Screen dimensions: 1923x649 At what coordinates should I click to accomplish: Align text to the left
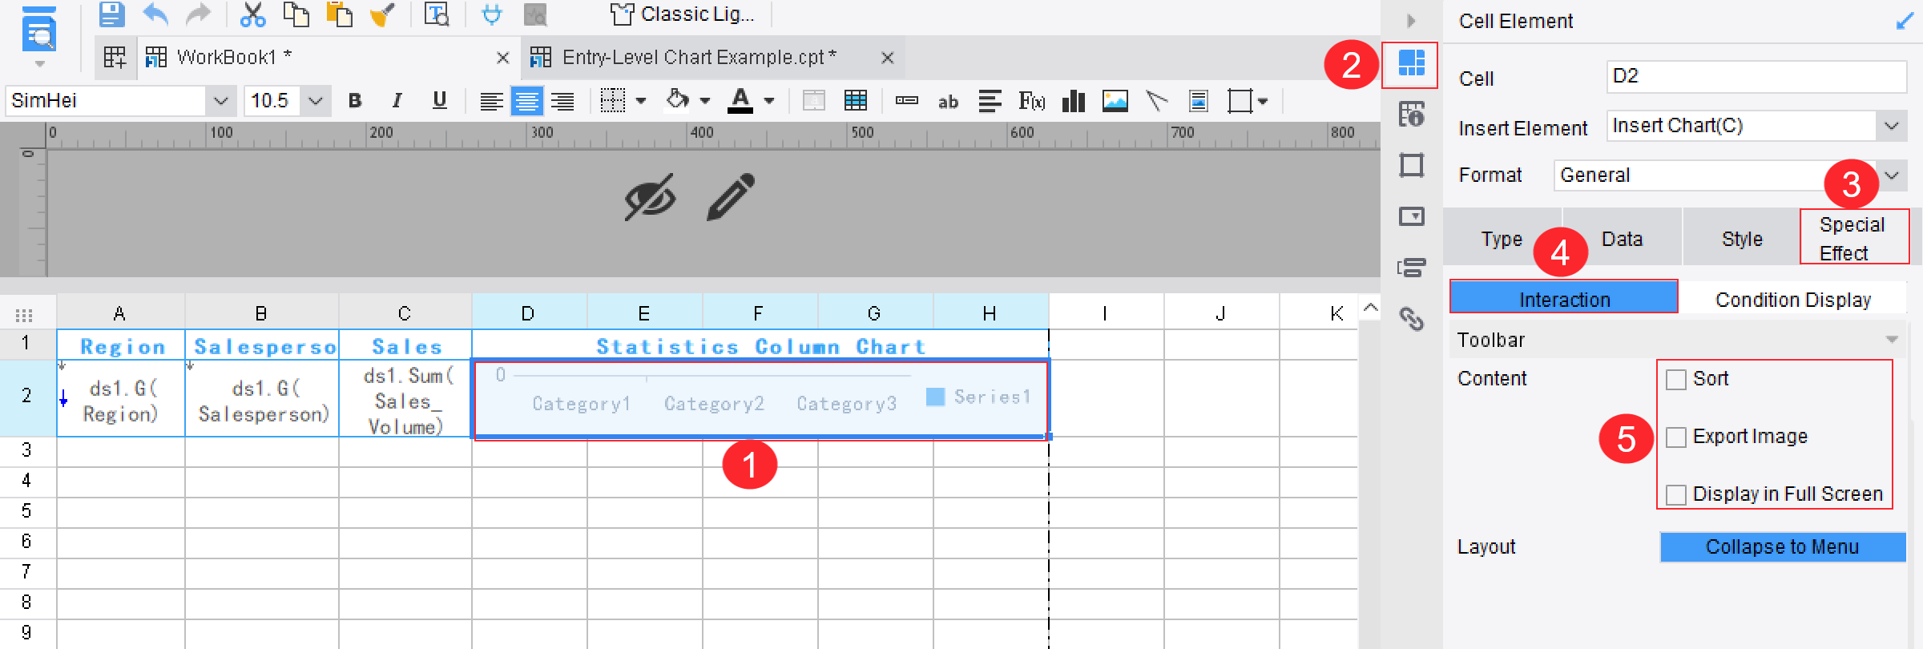point(491,101)
